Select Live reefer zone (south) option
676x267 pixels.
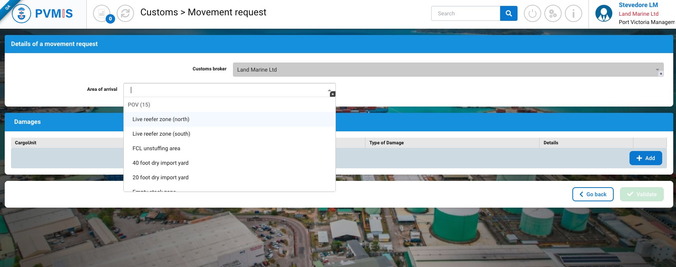click(x=161, y=134)
